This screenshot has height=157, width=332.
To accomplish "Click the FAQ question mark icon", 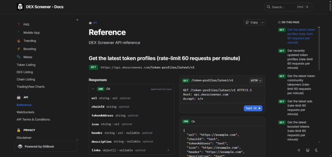I will point(18,24).
